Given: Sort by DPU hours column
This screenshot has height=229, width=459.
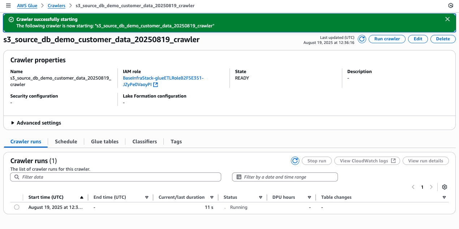Looking at the screenshot, I should pos(309,197).
